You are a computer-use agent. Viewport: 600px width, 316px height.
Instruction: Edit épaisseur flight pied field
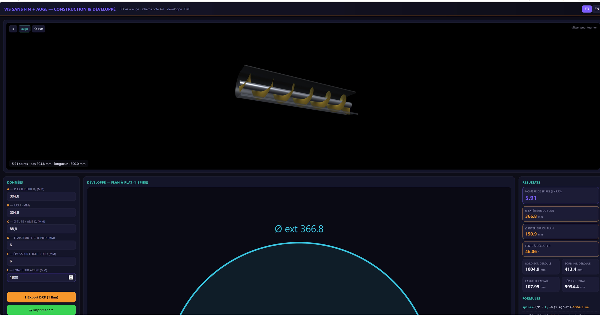pos(41,245)
